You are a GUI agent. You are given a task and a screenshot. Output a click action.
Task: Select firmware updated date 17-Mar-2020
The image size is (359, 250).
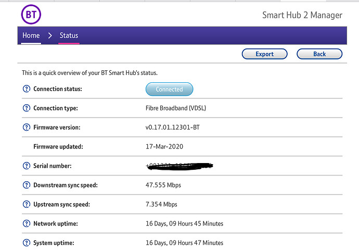point(164,147)
